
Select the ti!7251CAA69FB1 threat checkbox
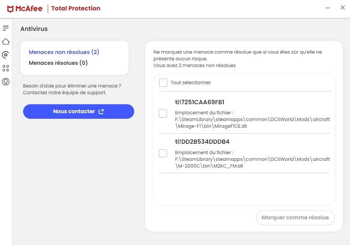163,114
